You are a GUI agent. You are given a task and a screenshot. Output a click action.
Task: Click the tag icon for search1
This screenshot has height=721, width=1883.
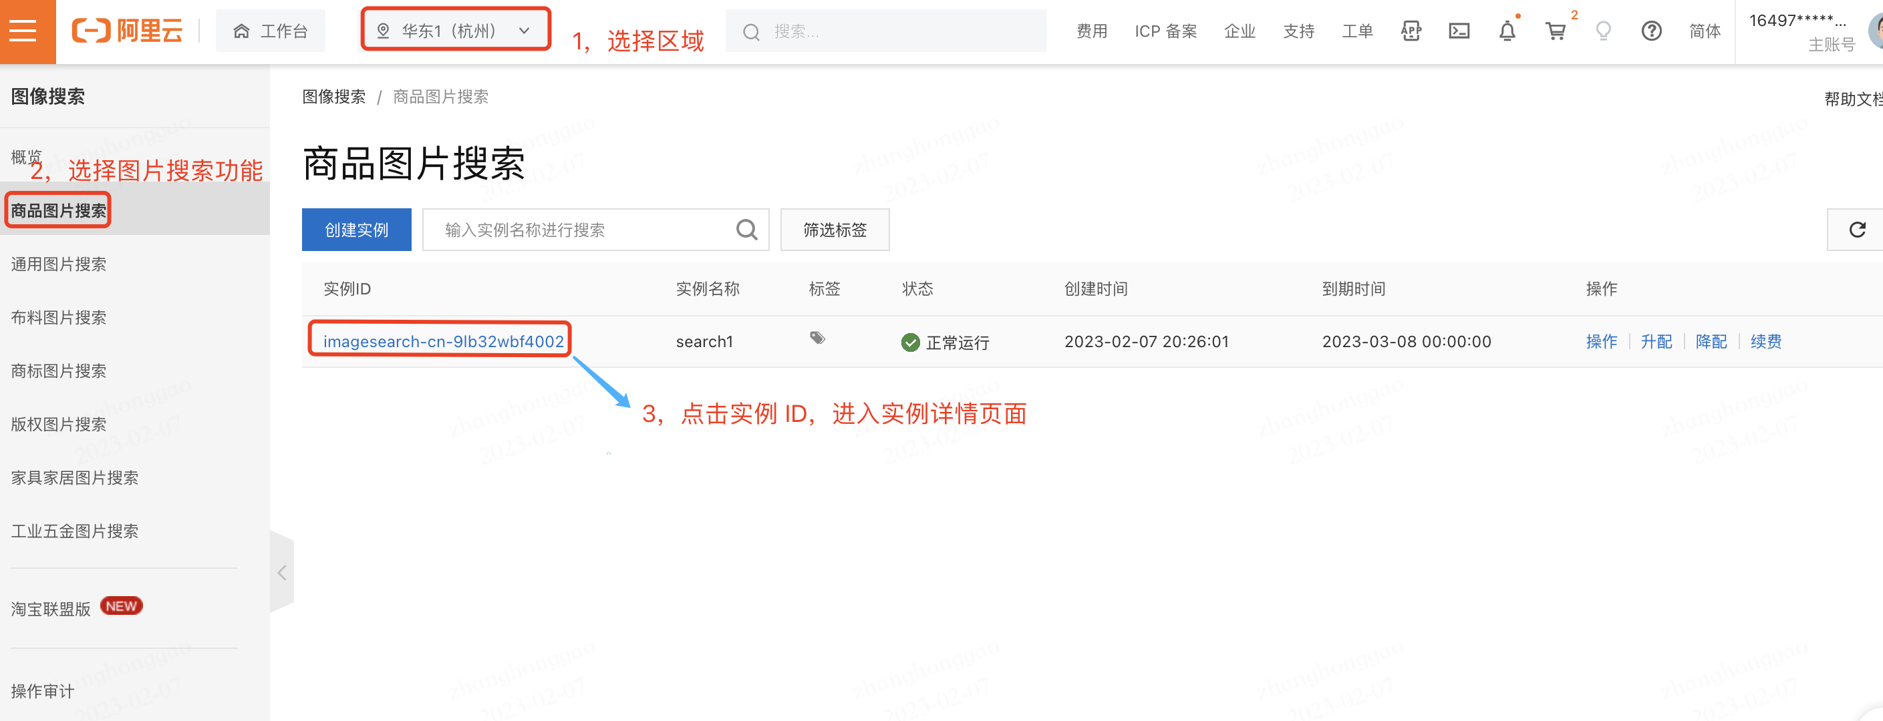coord(817,338)
